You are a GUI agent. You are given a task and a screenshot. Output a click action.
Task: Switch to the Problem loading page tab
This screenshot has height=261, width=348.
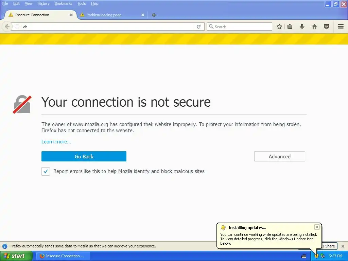112,15
